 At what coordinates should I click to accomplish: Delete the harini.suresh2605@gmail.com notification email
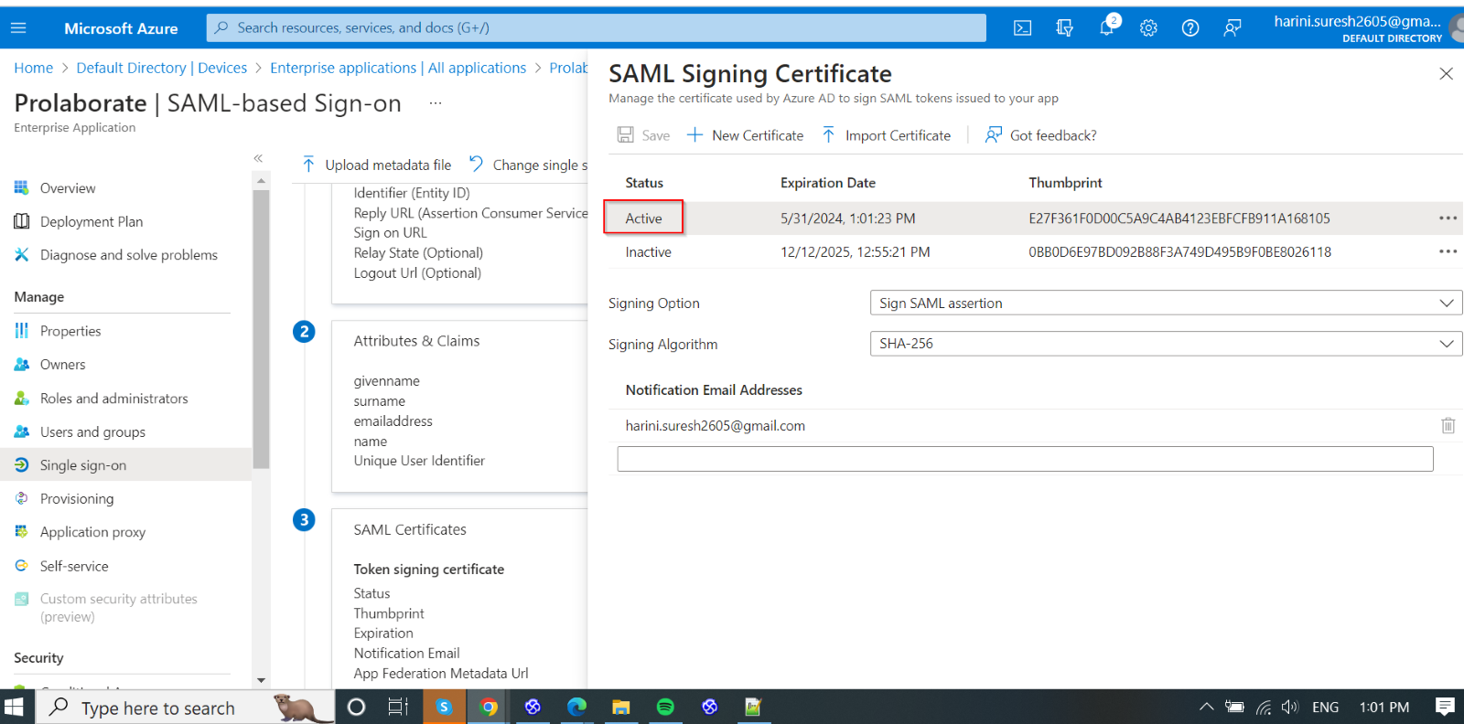[x=1448, y=425]
